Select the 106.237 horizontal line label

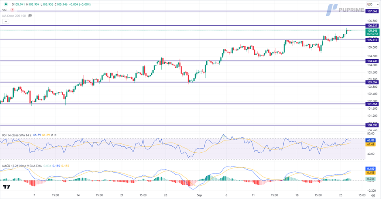[x=372, y=26]
